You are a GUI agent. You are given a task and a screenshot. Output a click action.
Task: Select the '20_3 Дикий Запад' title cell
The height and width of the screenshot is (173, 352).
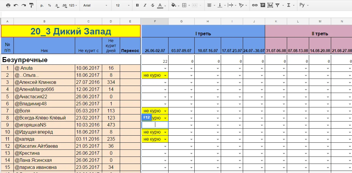(71, 31)
